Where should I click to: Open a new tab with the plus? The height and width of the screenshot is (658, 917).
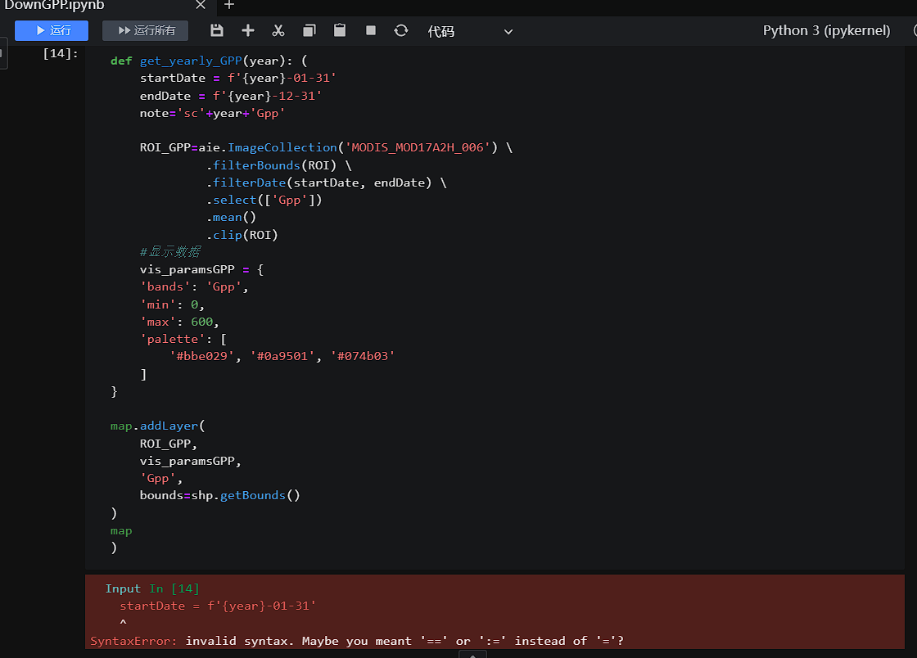(x=229, y=5)
